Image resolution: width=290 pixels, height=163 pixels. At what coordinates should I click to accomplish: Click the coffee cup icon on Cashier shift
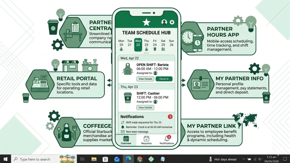tap(128, 98)
